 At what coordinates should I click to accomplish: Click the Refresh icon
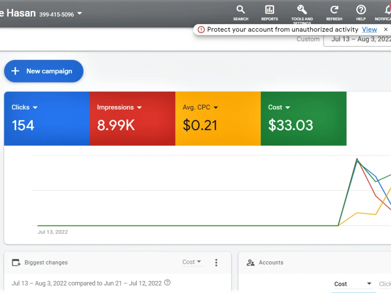tap(334, 10)
